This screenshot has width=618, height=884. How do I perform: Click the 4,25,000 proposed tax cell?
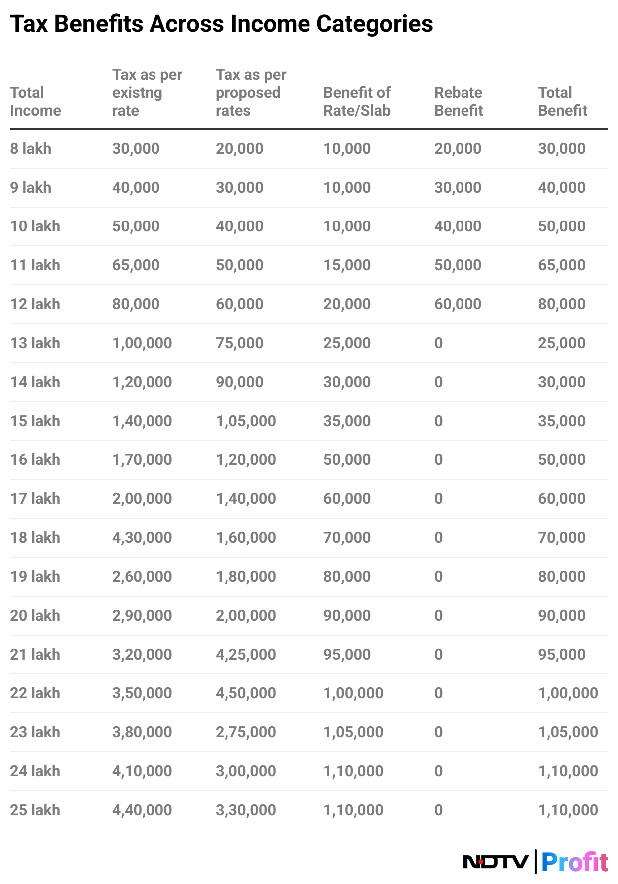(x=246, y=654)
